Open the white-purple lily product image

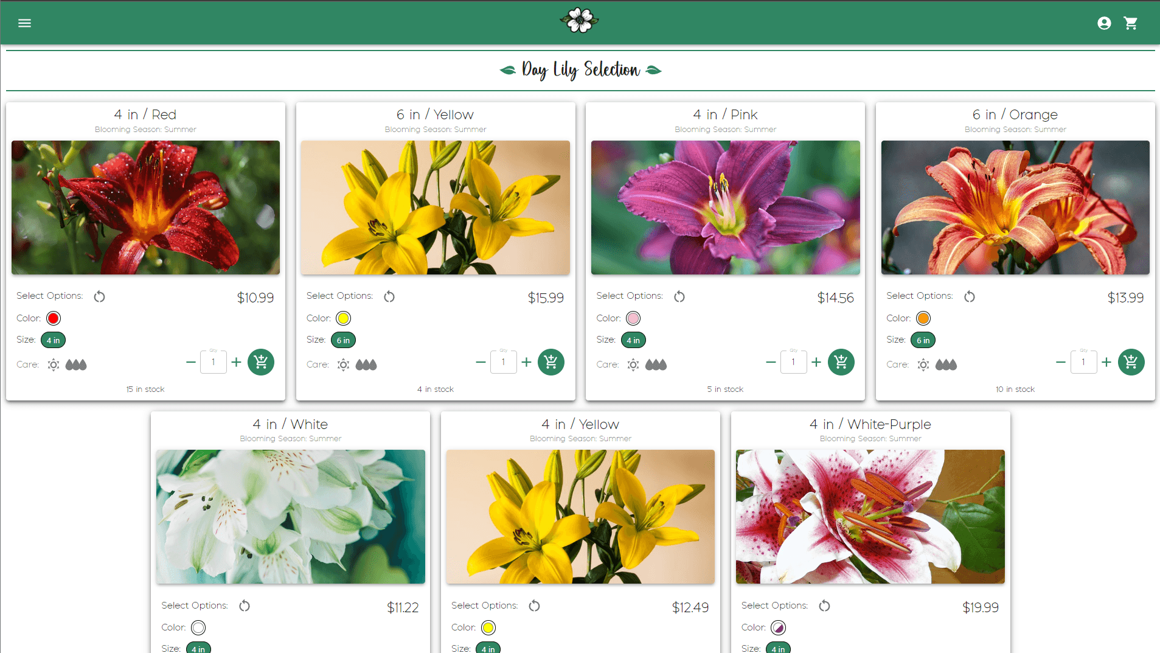pyautogui.click(x=870, y=517)
